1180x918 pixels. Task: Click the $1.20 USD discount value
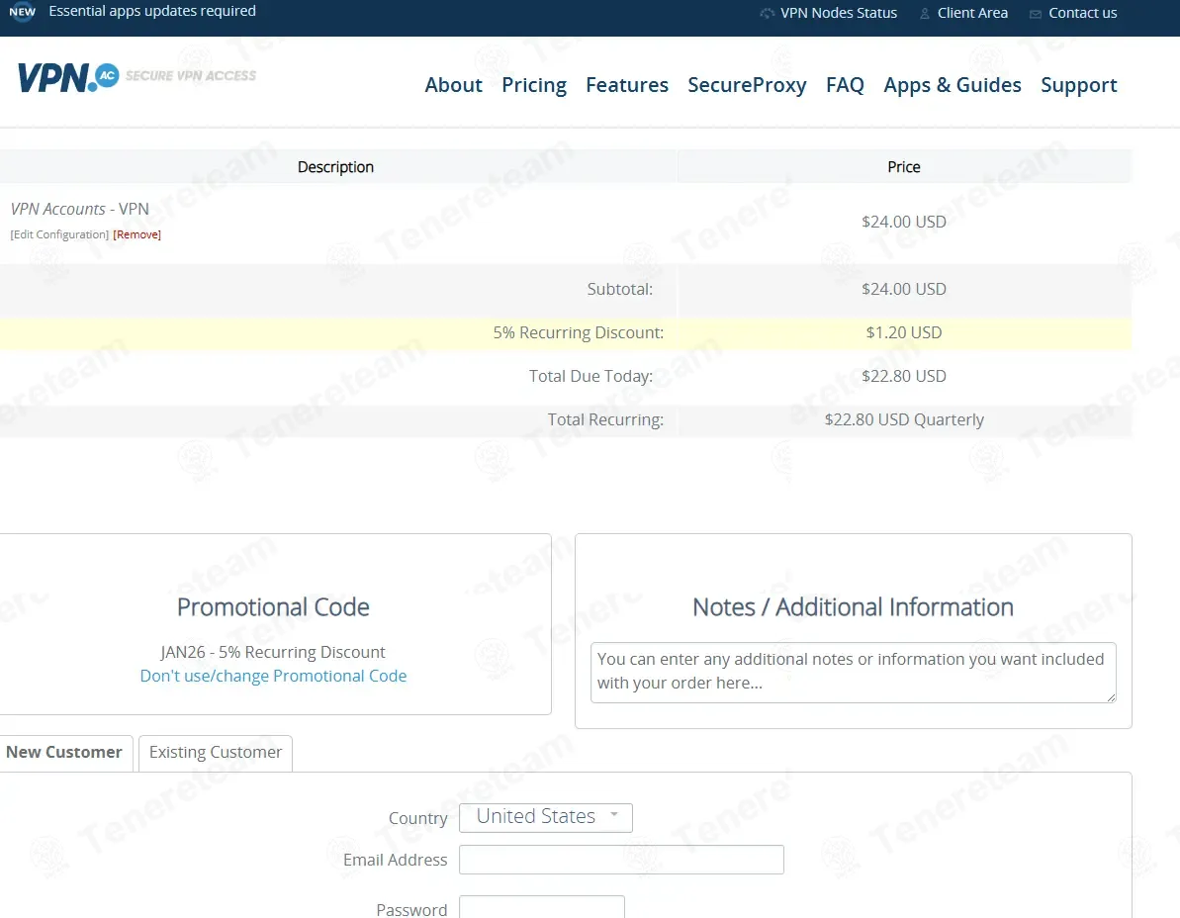pyautogui.click(x=904, y=332)
